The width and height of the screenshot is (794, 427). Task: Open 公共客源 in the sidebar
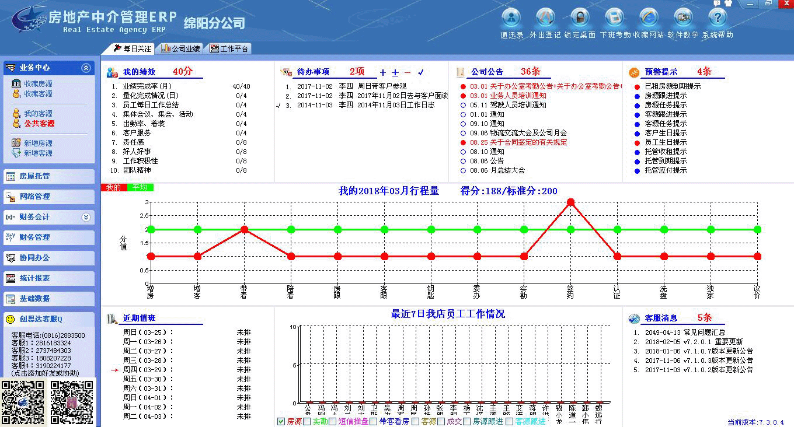(x=39, y=124)
